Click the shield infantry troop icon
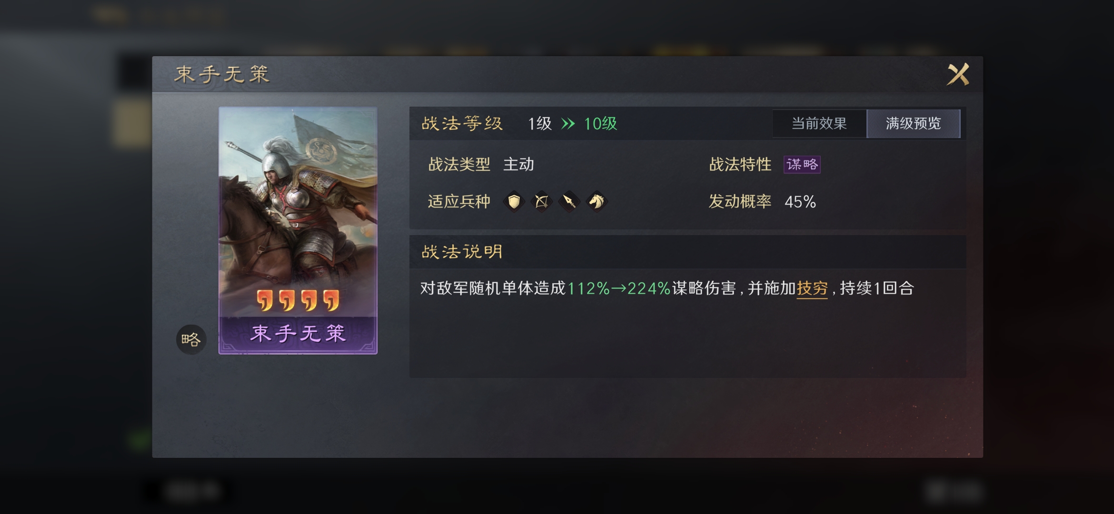The image size is (1114, 514). point(514,202)
